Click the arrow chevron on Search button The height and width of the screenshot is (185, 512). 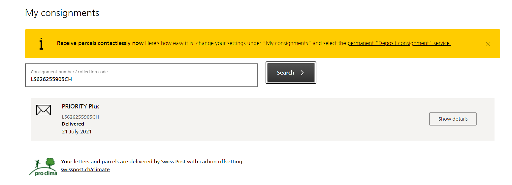pos(302,73)
